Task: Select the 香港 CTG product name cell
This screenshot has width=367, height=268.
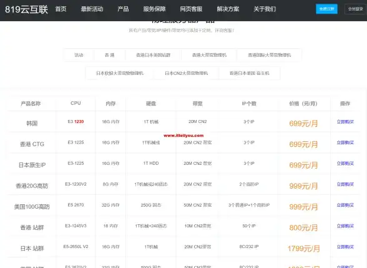Action: pos(32,144)
